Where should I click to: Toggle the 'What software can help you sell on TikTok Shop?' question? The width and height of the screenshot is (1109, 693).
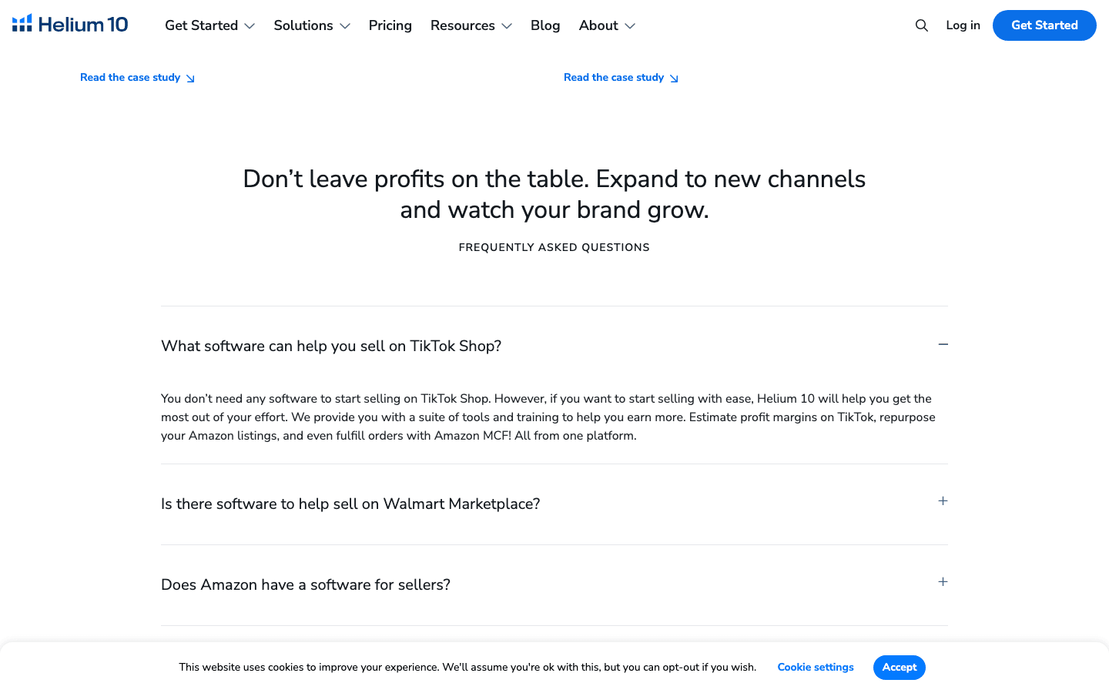point(331,346)
